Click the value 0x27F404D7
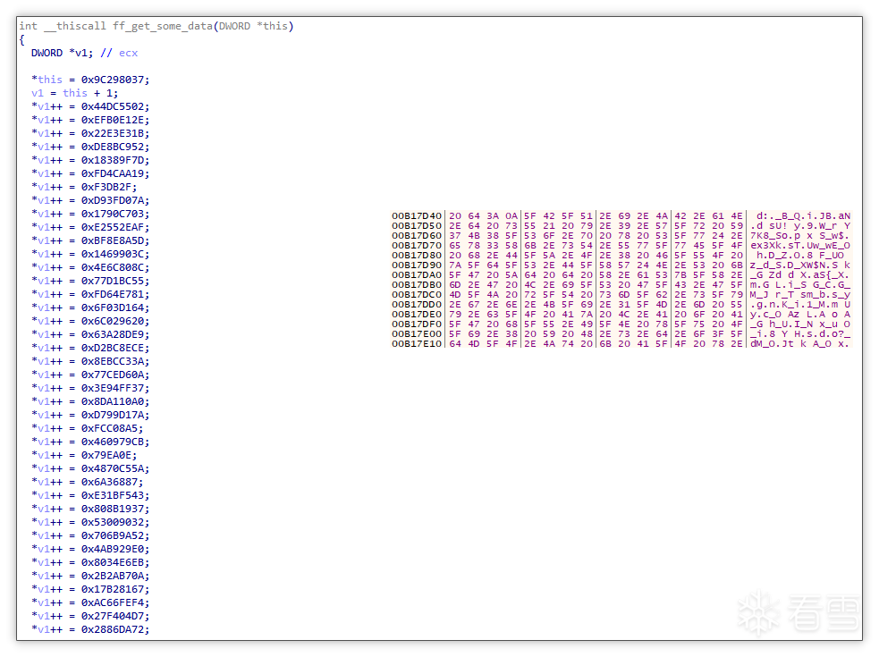Screen dimensions: 879x657 click(112, 618)
